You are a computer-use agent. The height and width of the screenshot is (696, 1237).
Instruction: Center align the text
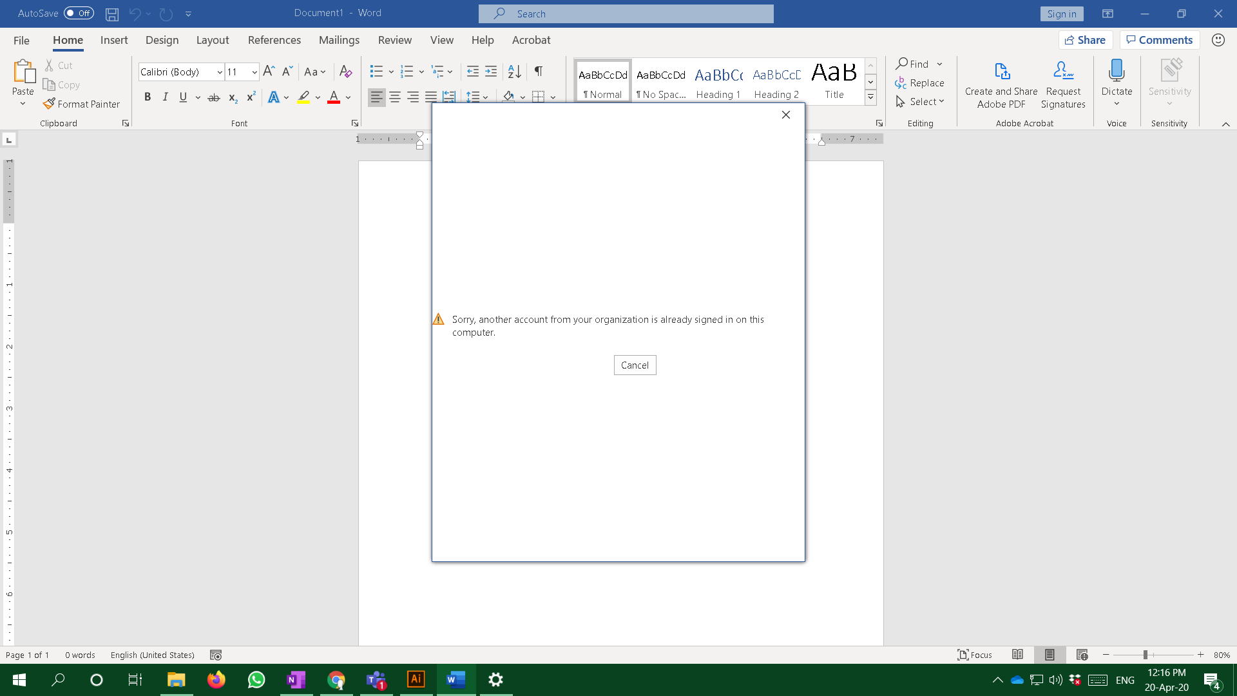click(395, 97)
